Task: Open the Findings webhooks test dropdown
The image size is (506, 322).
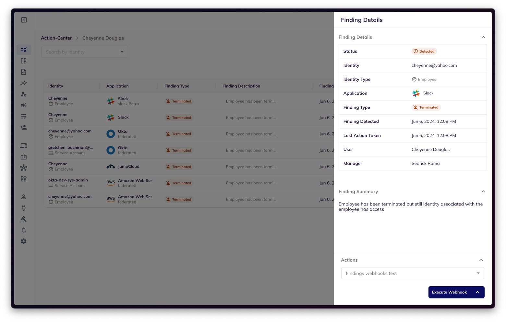Action: tap(412, 273)
